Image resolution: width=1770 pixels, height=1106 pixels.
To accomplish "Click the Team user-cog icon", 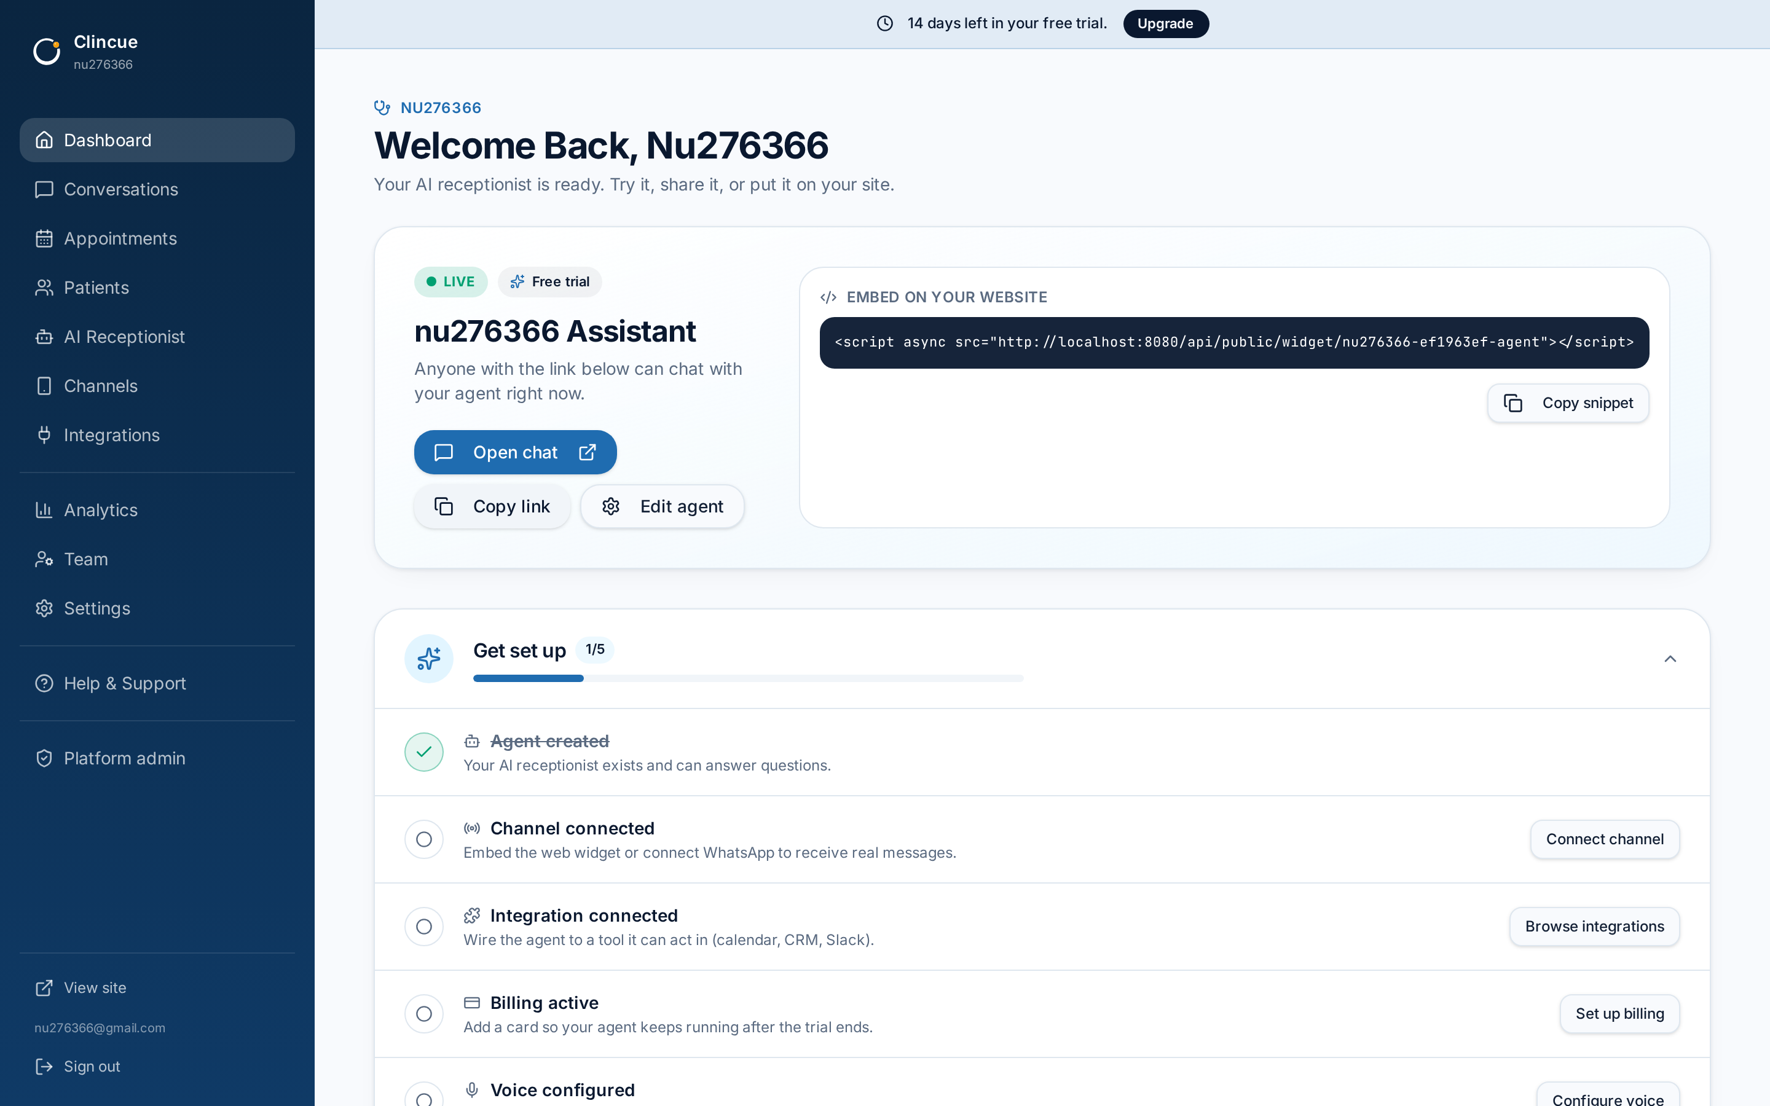I will 45,559.
